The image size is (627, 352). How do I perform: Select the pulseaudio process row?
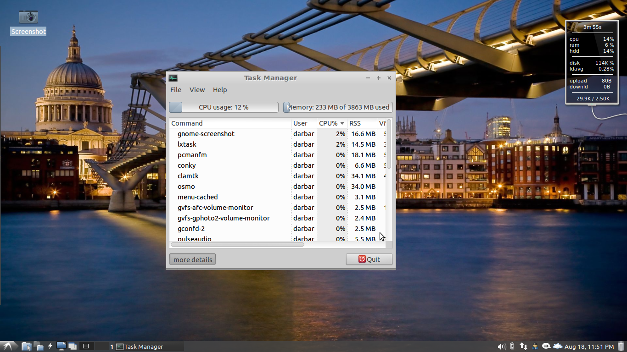tap(230, 238)
